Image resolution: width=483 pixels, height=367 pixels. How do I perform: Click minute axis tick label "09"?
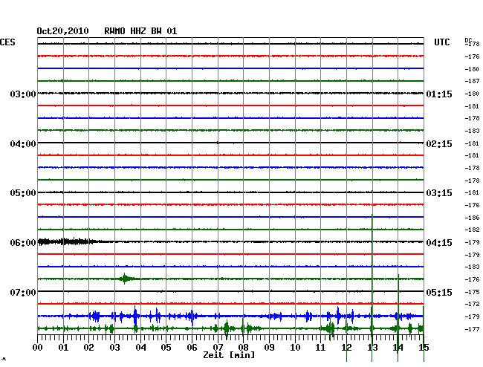click(x=269, y=348)
